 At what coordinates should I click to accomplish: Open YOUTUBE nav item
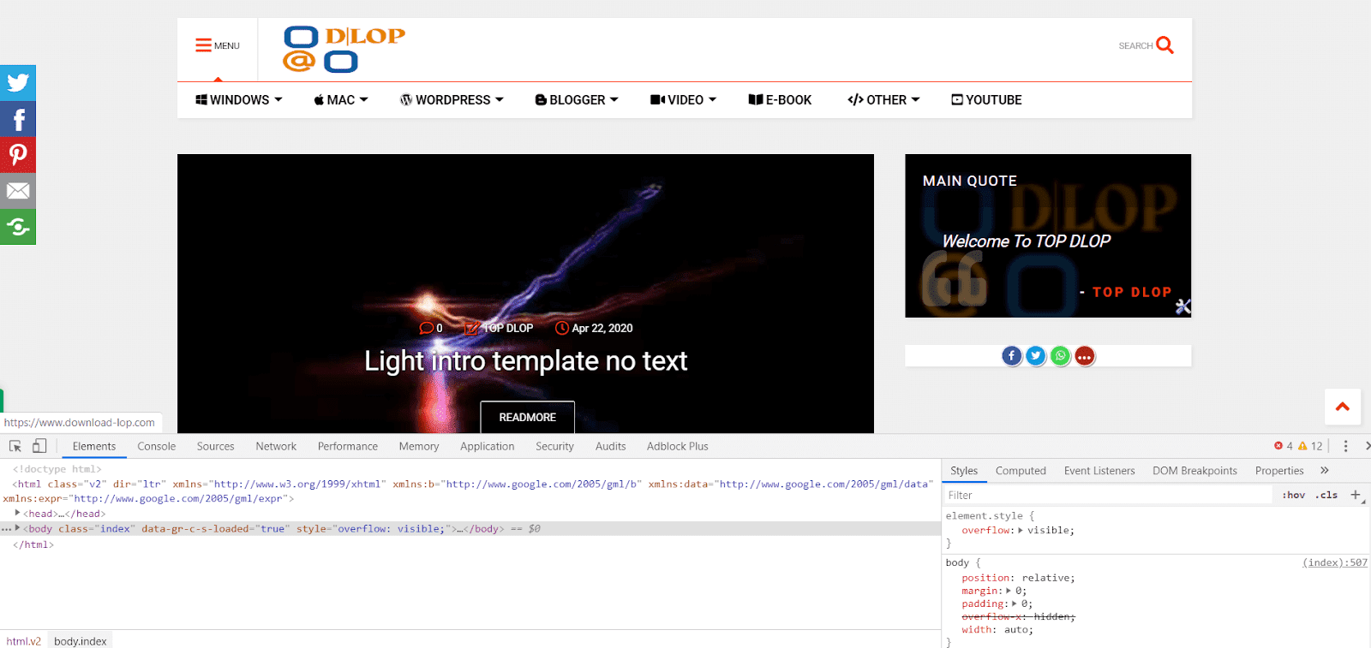pyautogui.click(x=986, y=100)
